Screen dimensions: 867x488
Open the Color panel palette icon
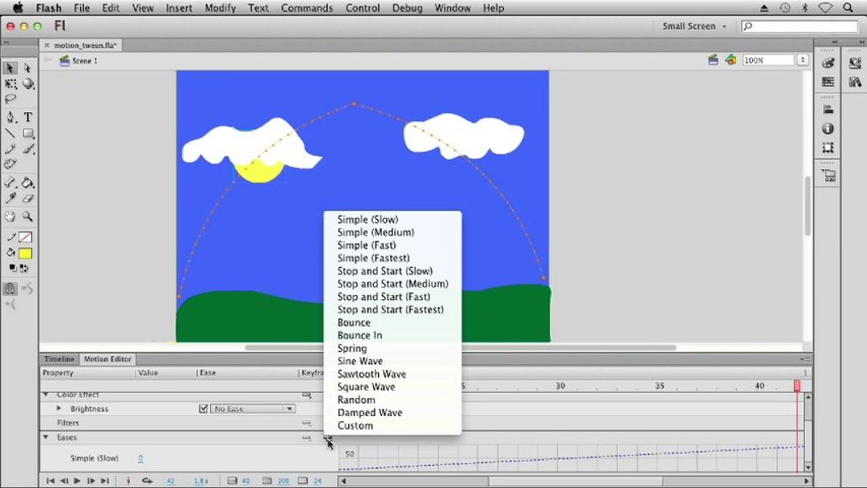coord(828,63)
